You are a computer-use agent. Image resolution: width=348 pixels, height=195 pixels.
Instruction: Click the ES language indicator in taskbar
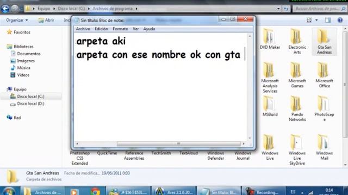293,191
